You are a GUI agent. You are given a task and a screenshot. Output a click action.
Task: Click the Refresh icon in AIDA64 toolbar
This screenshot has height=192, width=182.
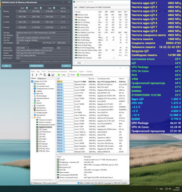tap(45, 75)
